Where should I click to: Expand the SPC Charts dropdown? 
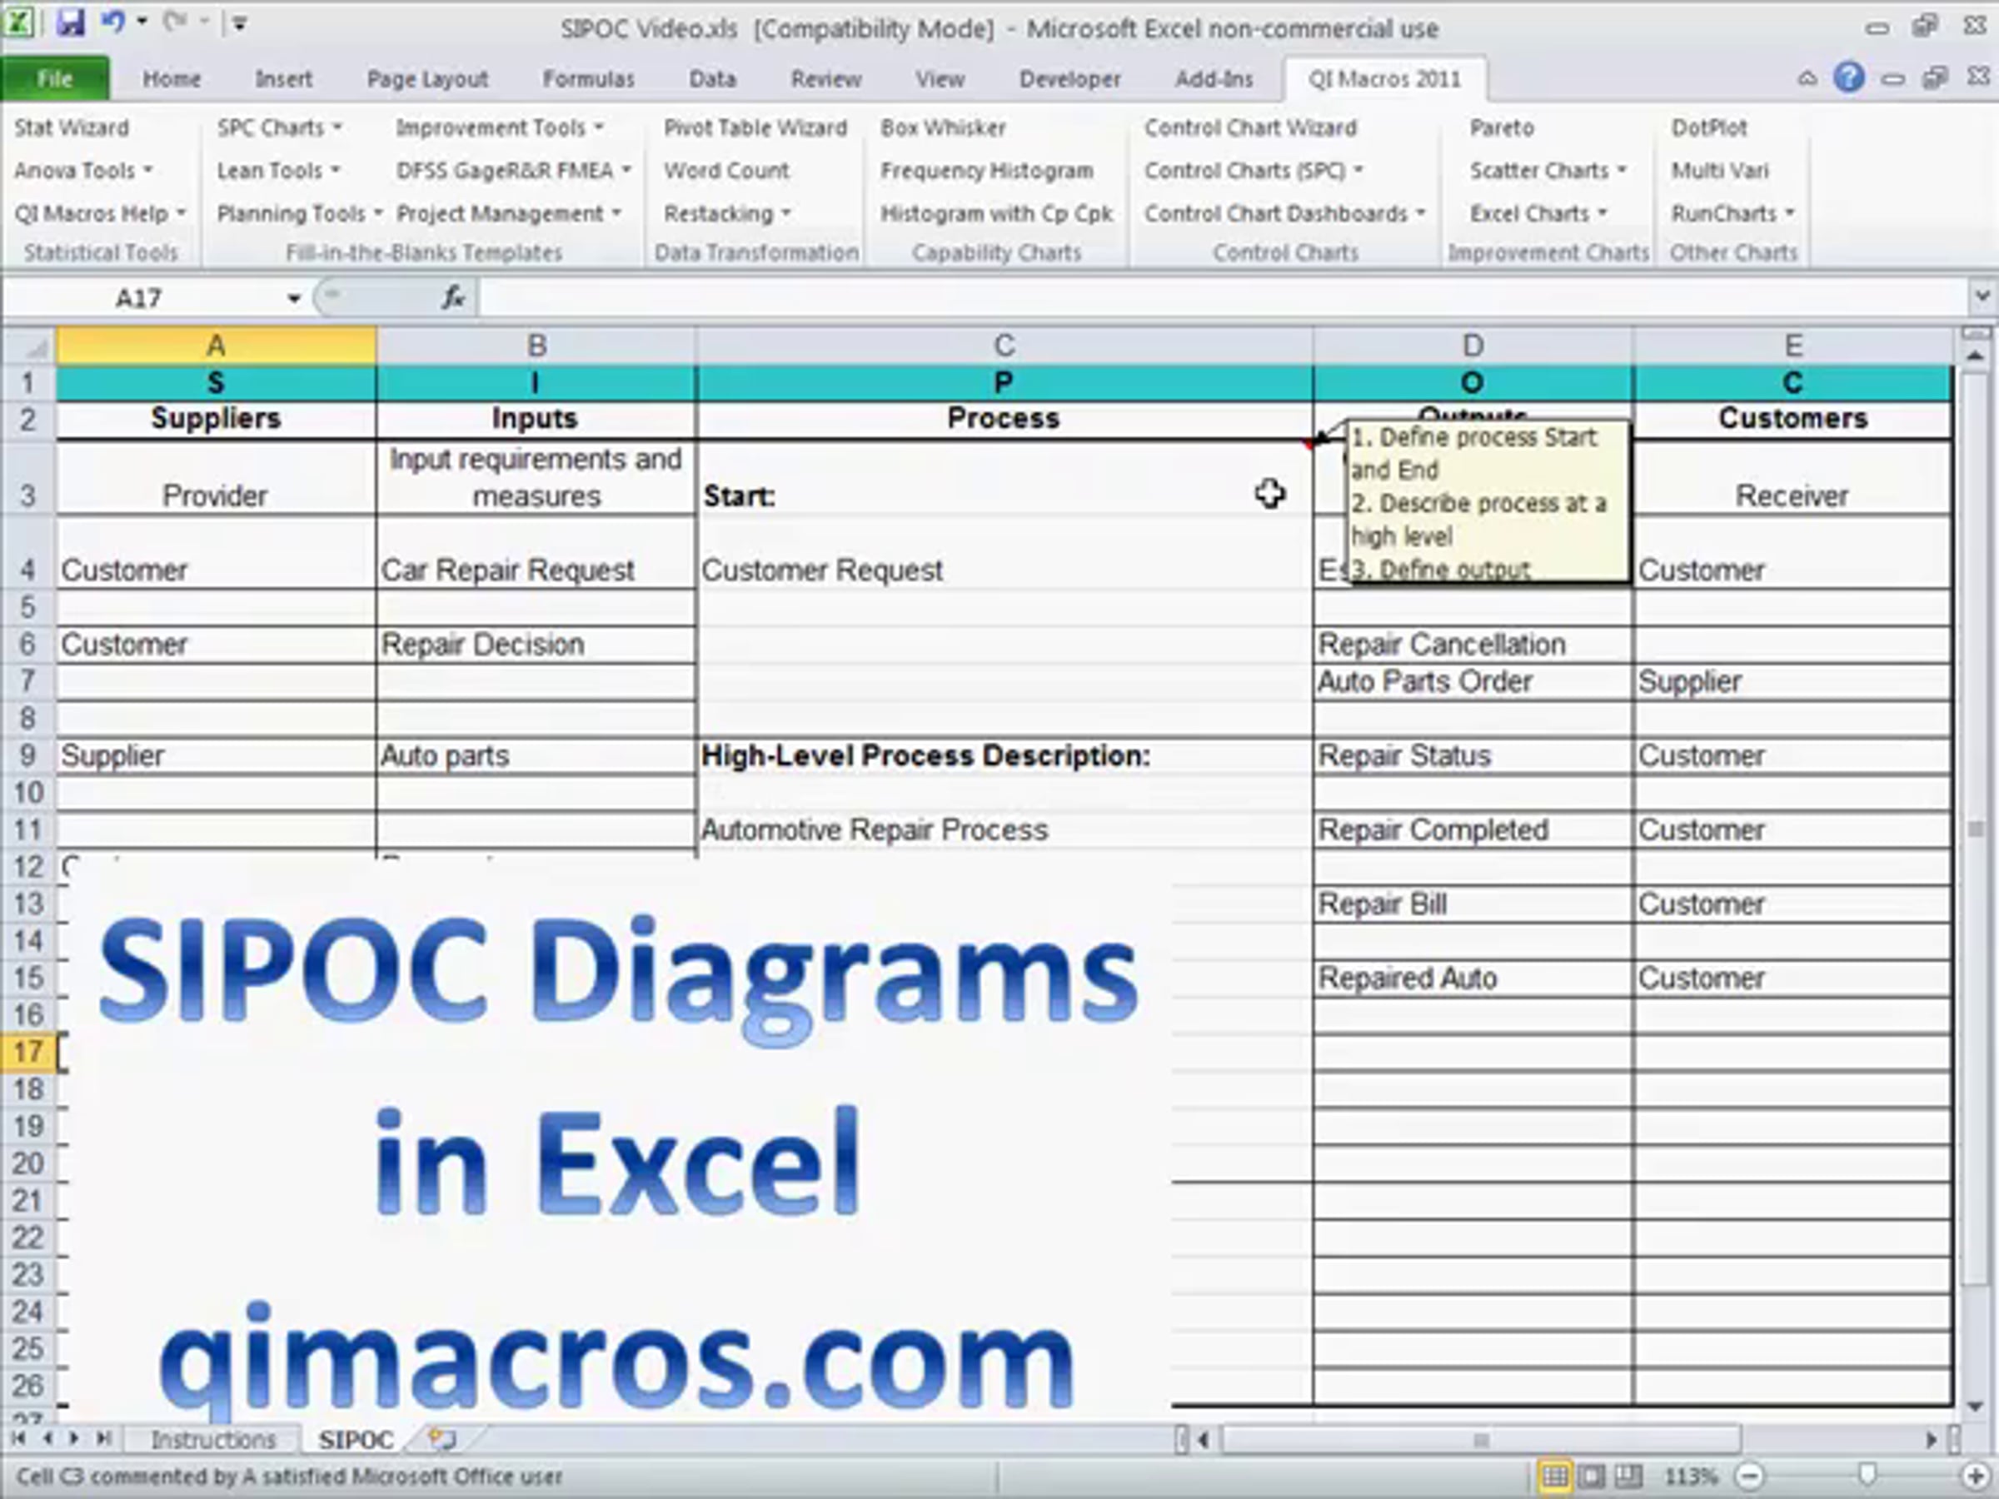pos(279,127)
